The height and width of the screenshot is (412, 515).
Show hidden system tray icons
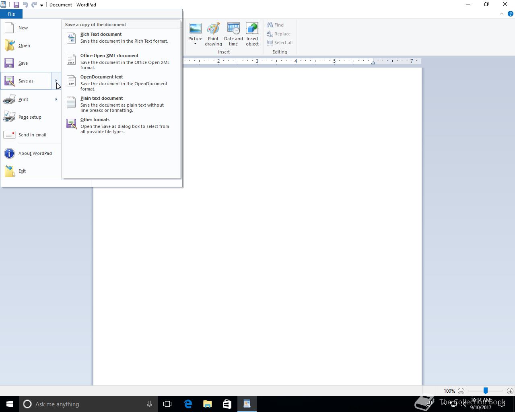pos(444,404)
